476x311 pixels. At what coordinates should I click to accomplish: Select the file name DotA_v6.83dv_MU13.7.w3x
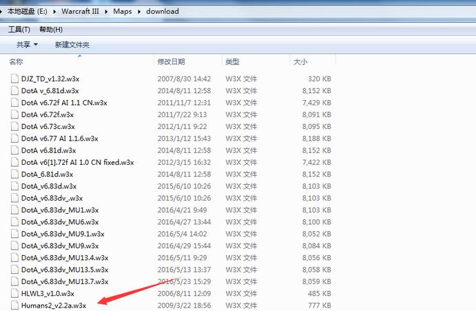coord(65,281)
